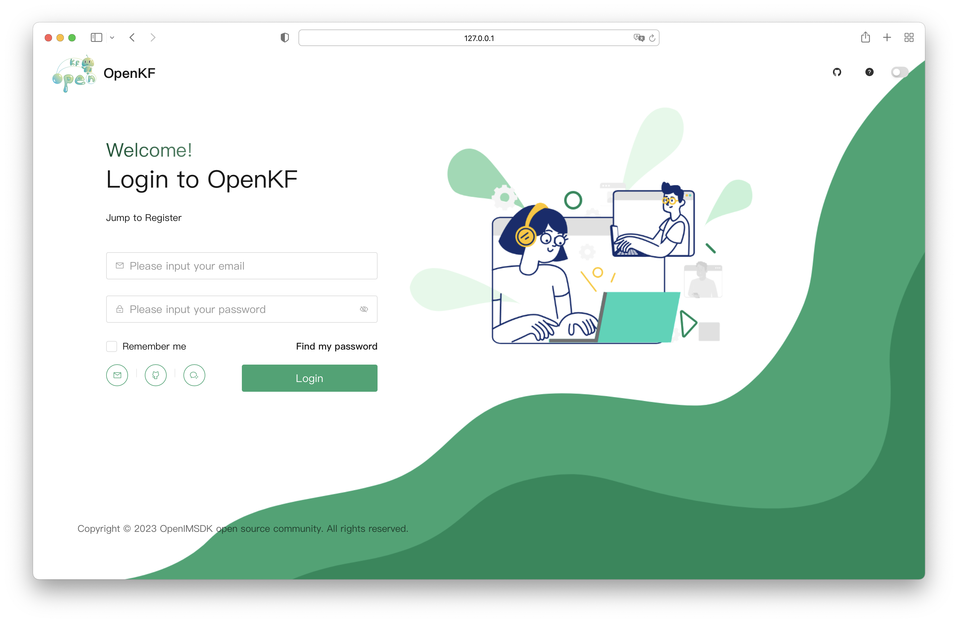
Task: Click the GitHub icon in top right
Action: pos(837,72)
